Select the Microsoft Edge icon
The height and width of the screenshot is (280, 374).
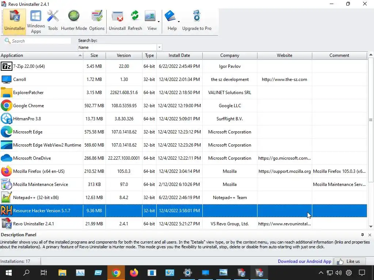point(7,132)
